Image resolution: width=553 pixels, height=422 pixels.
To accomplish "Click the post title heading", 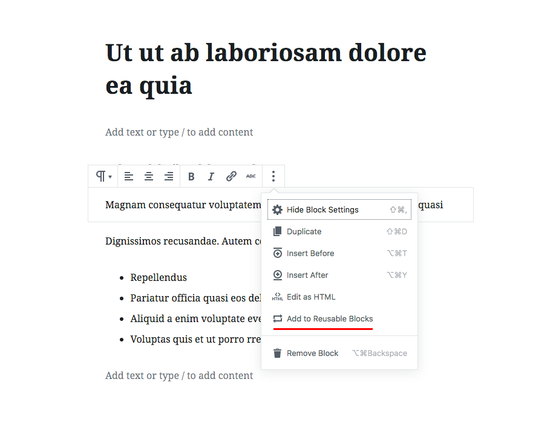I will pyautogui.click(x=266, y=69).
